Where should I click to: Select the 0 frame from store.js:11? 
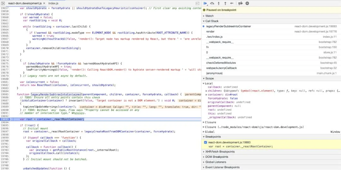[271, 52]
